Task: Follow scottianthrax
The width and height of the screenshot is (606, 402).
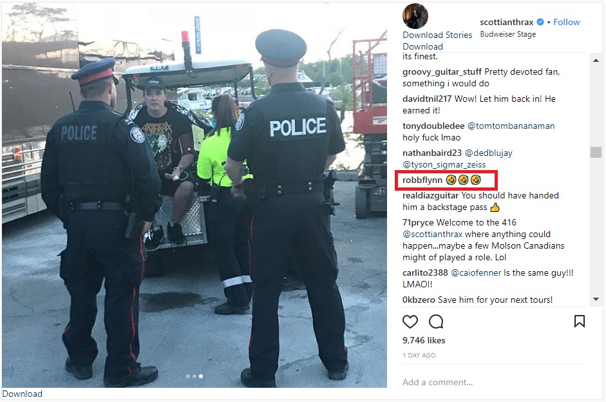Action: (x=567, y=22)
